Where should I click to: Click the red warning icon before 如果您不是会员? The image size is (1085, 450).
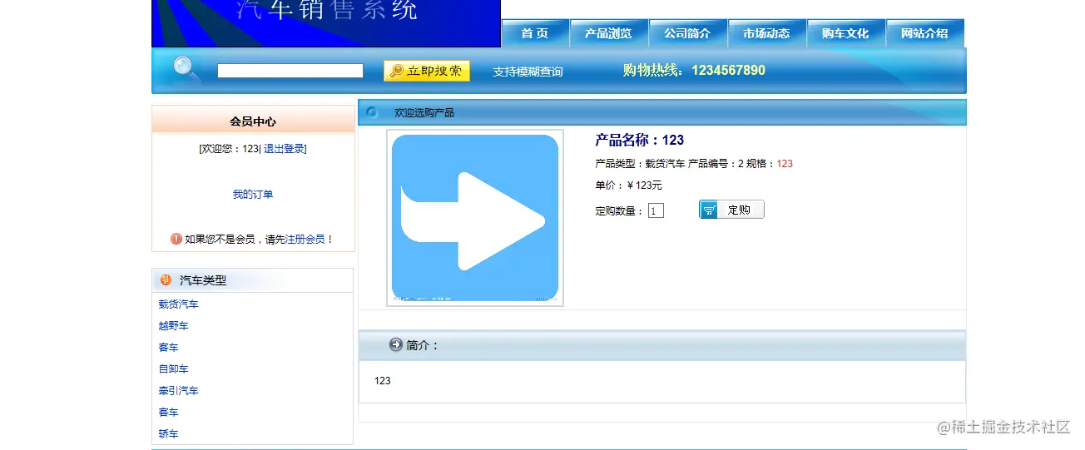click(x=176, y=239)
